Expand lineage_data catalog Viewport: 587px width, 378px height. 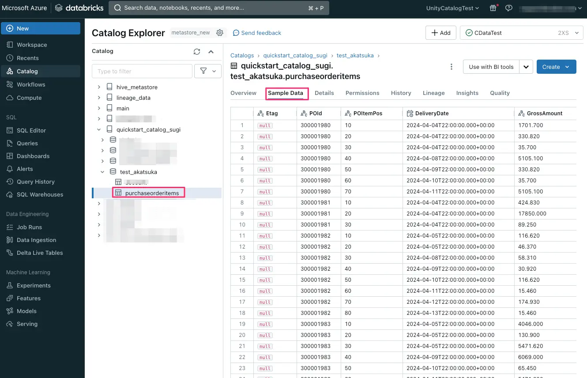pyautogui.click(x=99, y=98)
